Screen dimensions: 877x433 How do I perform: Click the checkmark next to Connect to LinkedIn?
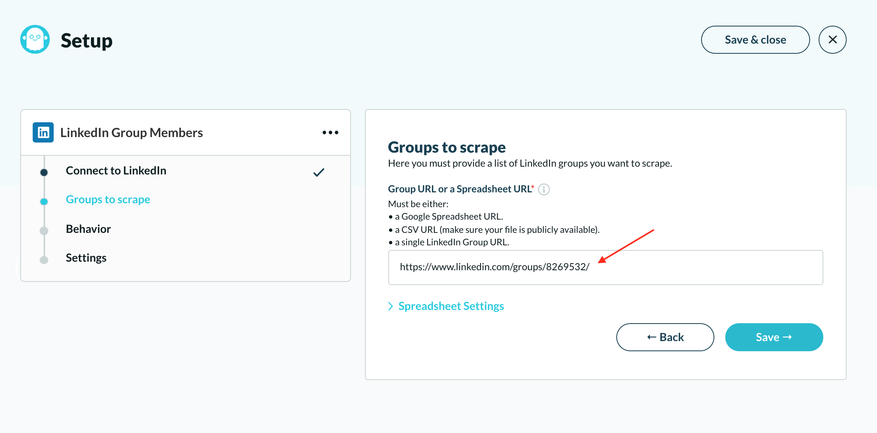pos(319,172)
